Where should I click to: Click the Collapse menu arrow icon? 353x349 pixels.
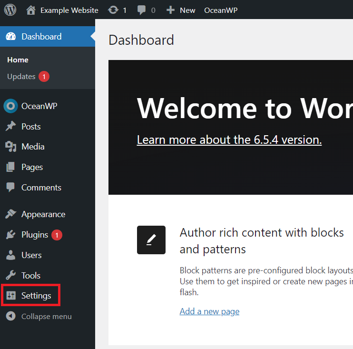coord(10,316)
